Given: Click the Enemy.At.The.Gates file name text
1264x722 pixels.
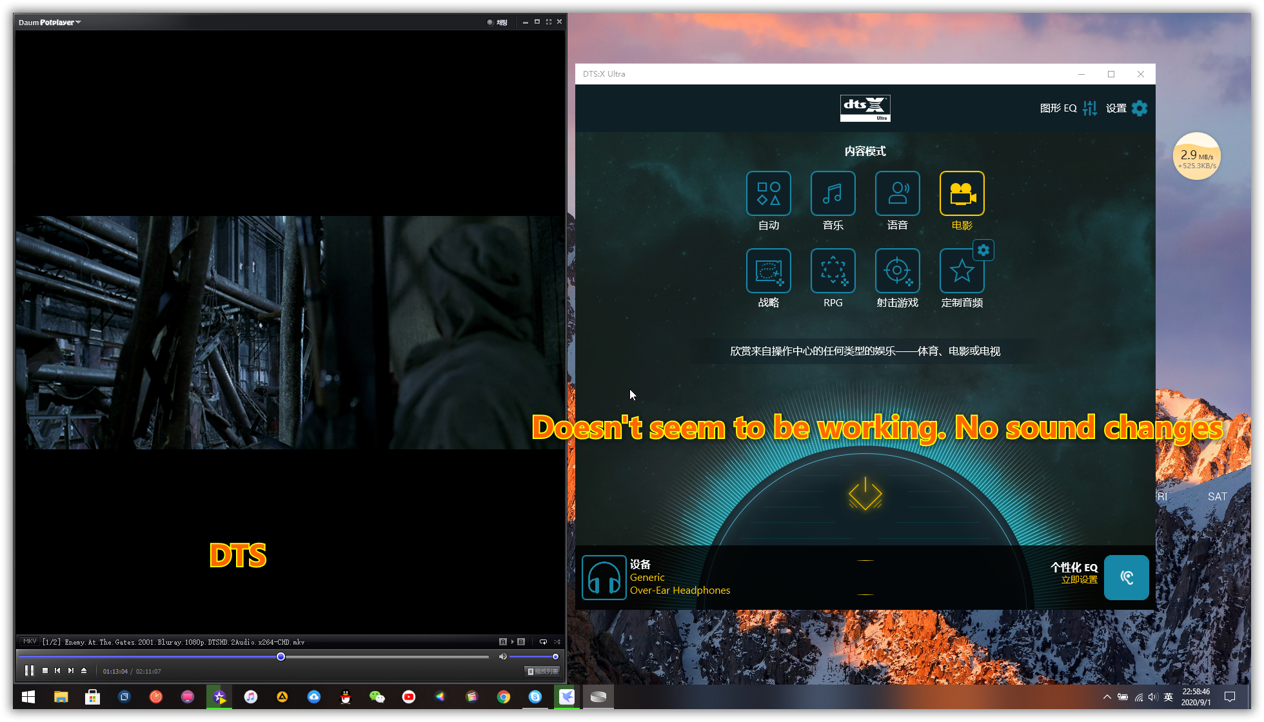Looking at the screenshot, I should click(x=184, y=642).
